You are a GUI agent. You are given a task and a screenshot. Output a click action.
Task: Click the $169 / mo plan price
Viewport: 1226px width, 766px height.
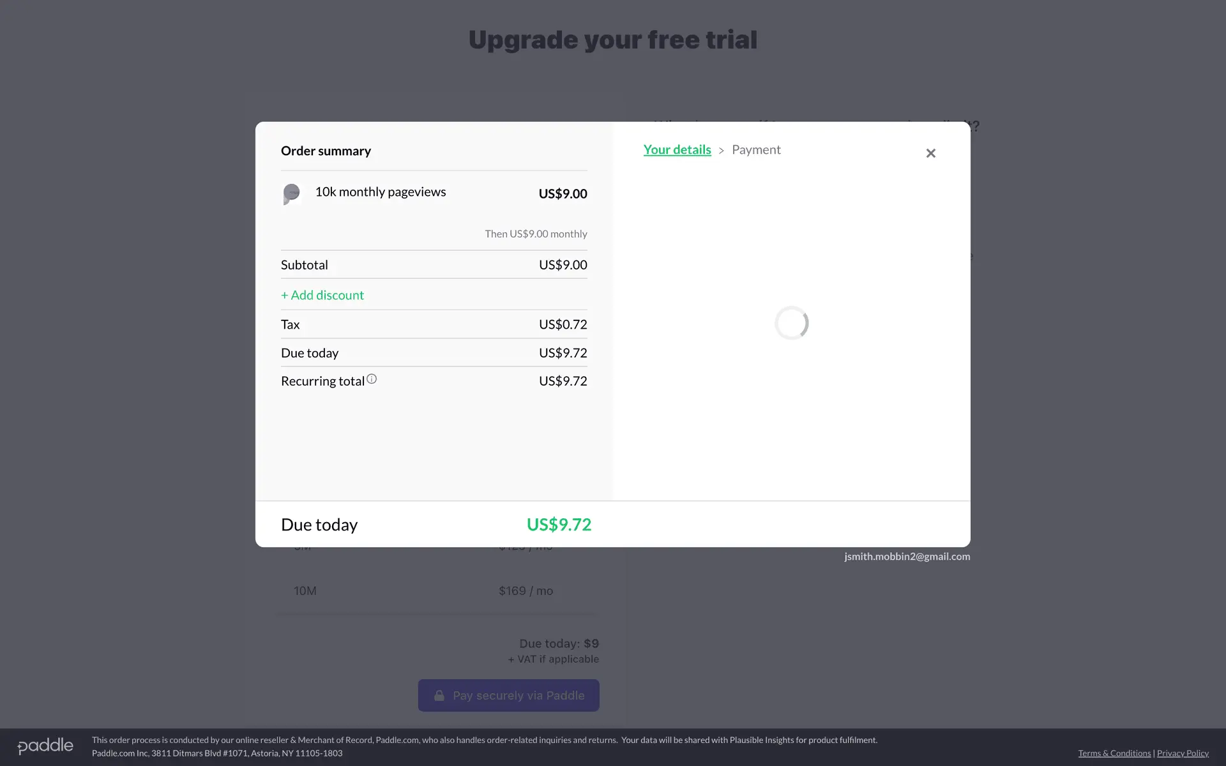click(526, 591)
